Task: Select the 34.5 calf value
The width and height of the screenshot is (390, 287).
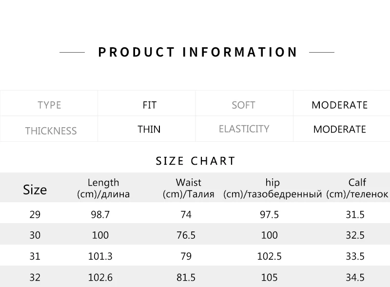Action: tap(354, 278)
